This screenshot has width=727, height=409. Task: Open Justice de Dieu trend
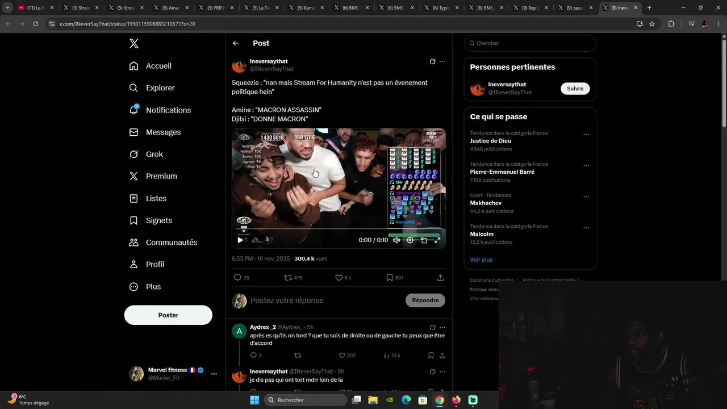click(x=491, y=141)
